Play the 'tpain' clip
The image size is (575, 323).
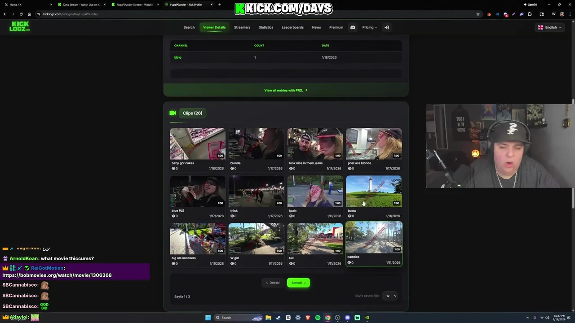[x=315, y=191]
